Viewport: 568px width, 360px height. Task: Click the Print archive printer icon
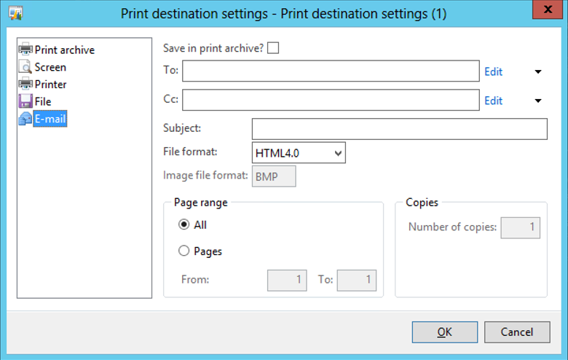click(x=25, y=50)
